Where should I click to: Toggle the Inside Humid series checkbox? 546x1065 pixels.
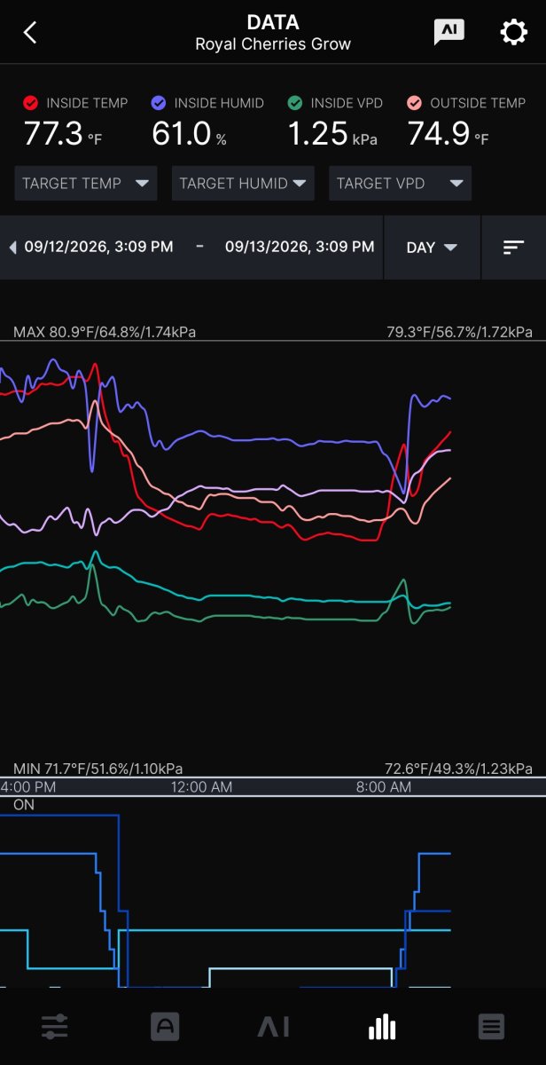point(159,103)
